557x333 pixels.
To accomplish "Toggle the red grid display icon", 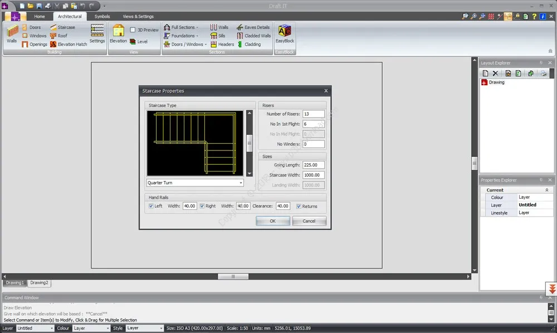I will pyautogui.click(x=491, y=16).
